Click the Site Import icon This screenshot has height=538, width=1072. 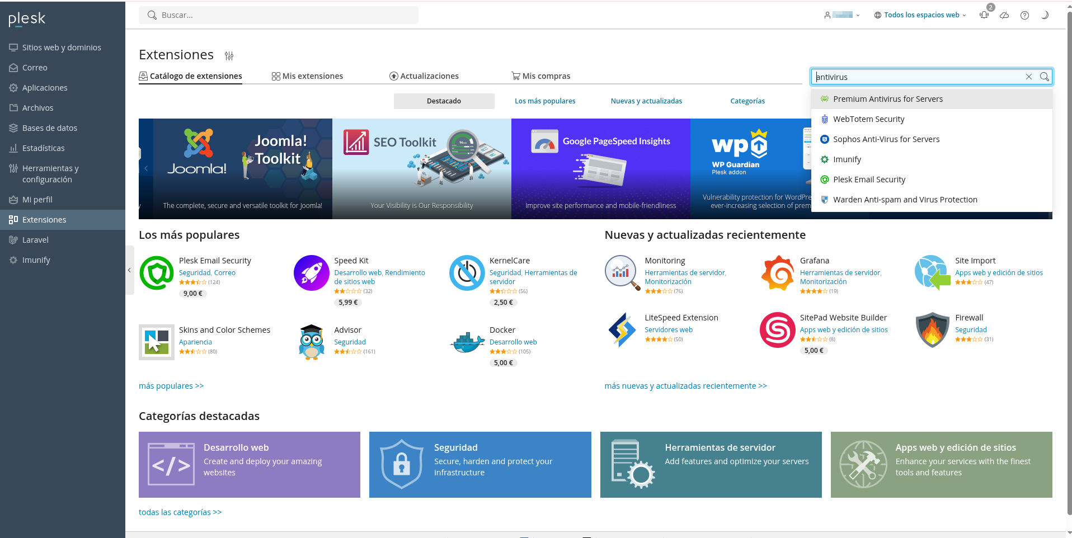[x=933, y=273]
